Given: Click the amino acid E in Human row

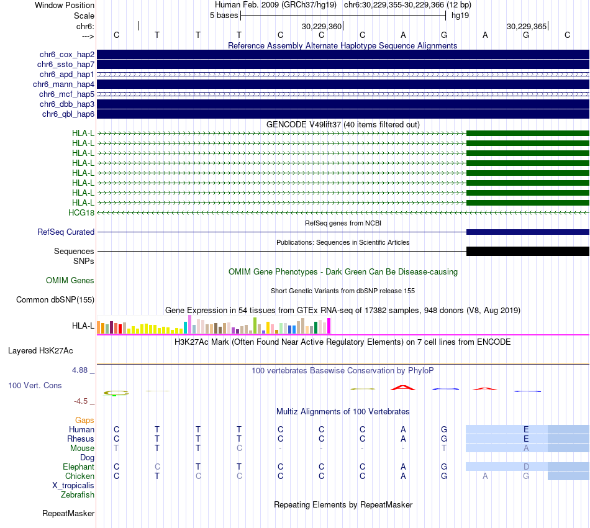Looking at the screenshot, I should (526, 429).
